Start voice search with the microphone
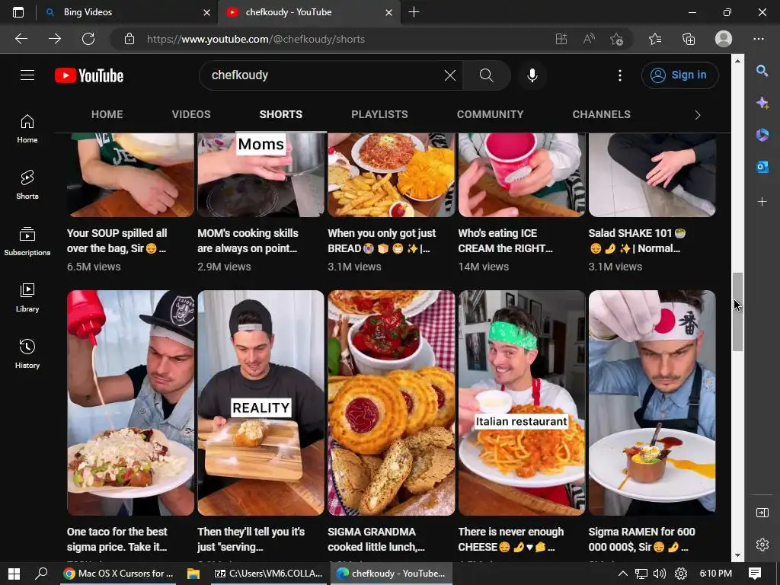 [532, 75]
